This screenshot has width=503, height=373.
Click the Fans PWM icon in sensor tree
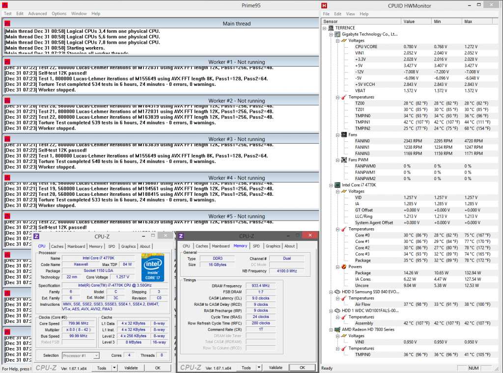tap(344, 160)
